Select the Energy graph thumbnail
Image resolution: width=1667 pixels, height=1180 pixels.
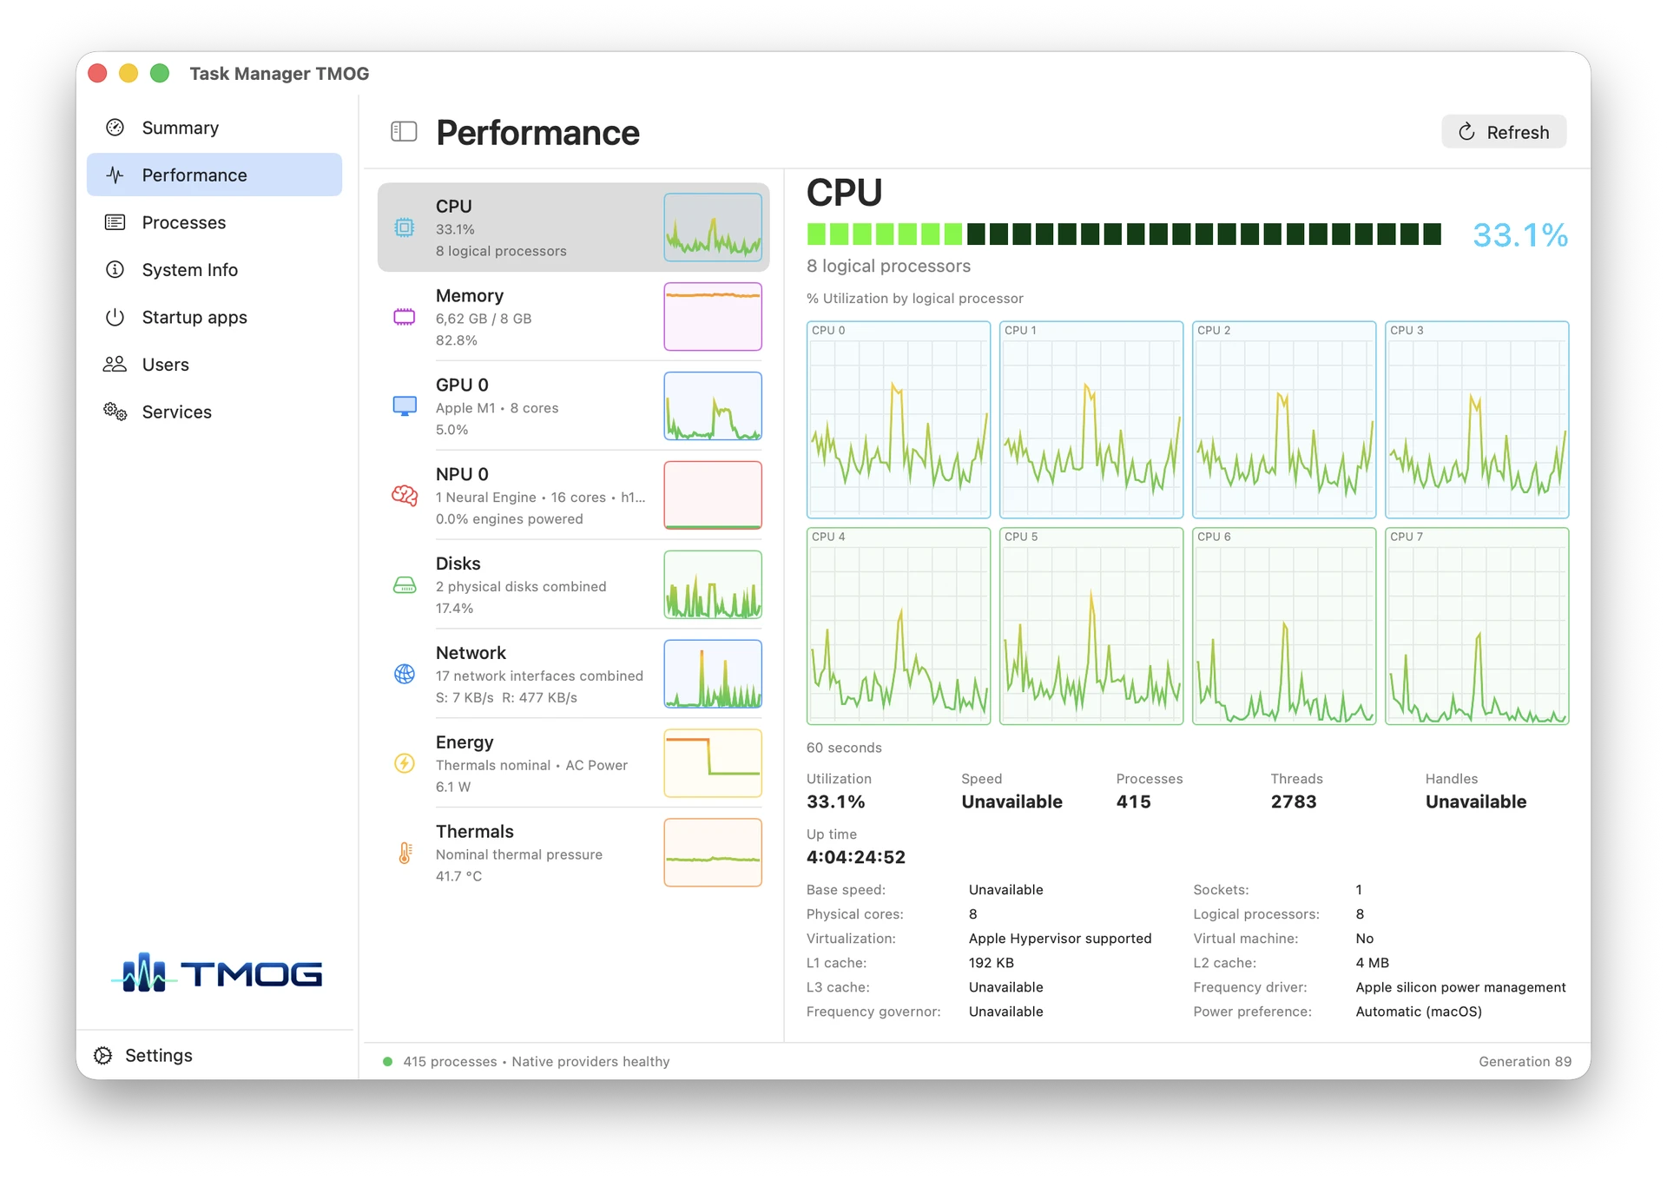tap(713, 763)
